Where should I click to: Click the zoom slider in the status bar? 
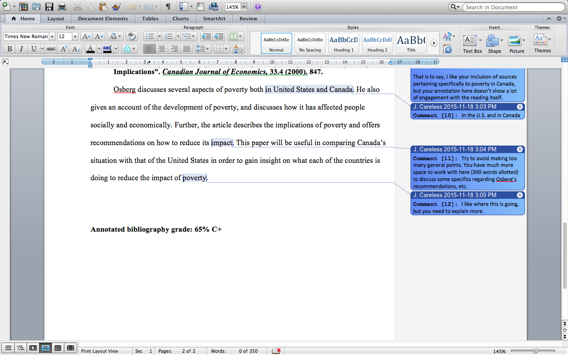[x=536, y=351]
